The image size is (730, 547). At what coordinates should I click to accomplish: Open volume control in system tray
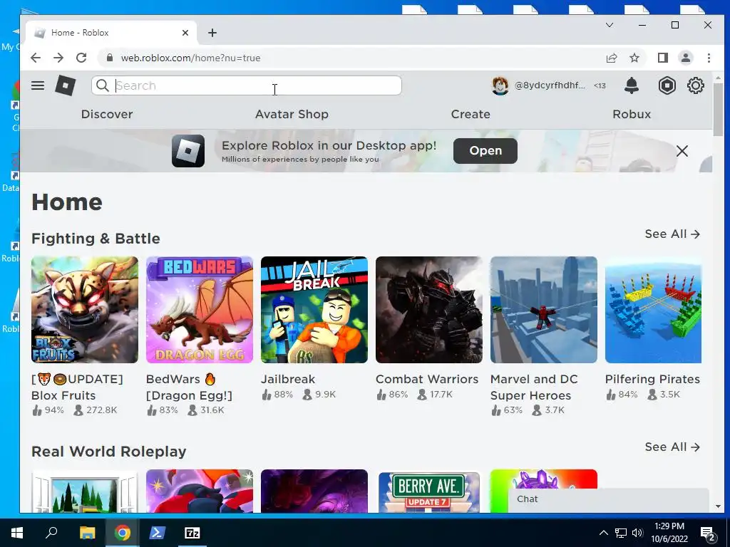637,533
